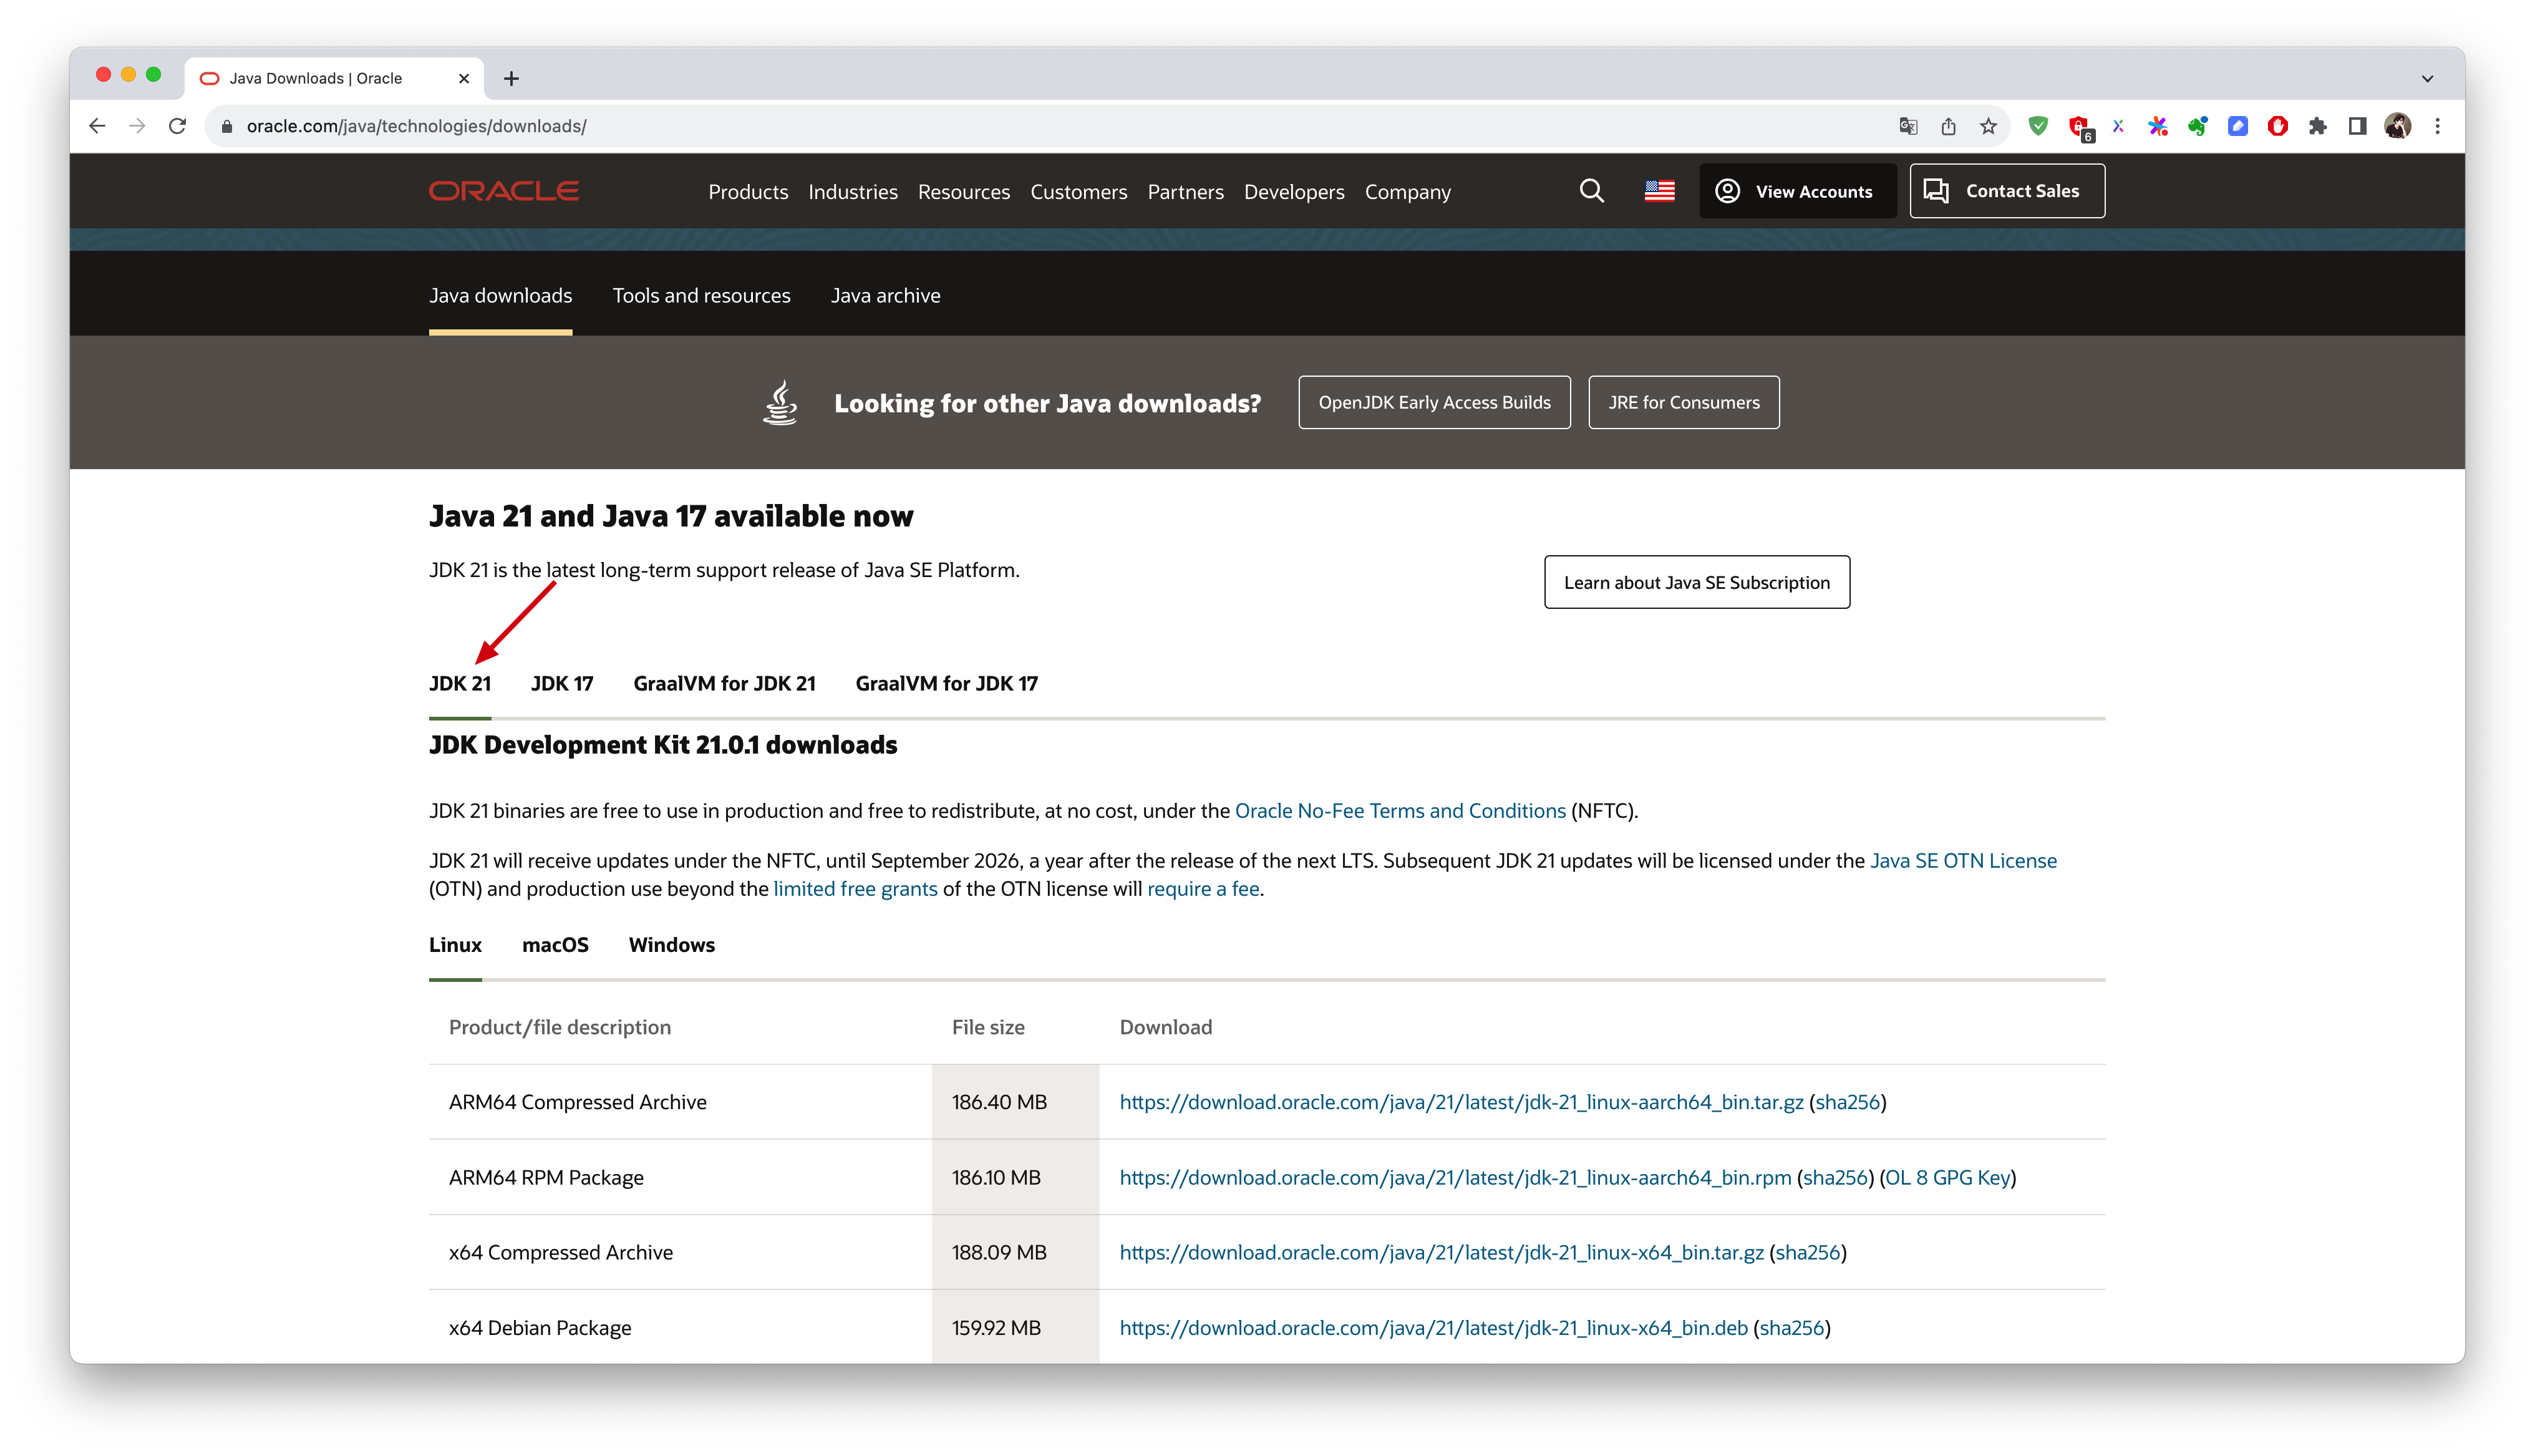Select the Linux platform tab
The image size is (2535, 1456).
pyautogui.click(x=455, y=945)
